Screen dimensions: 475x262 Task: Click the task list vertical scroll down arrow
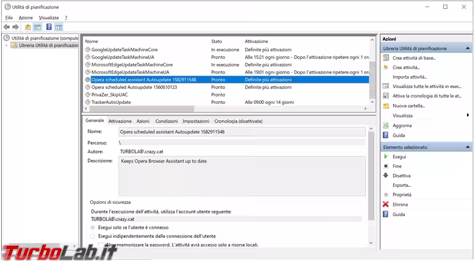(x=372, y=102)
